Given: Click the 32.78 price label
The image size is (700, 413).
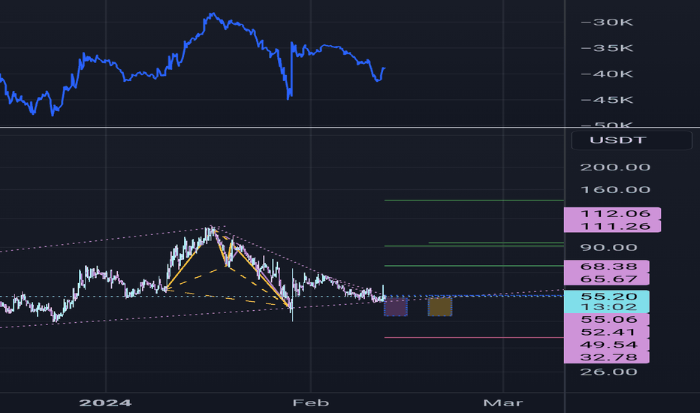Looking at the screenshot, I should [x=607, y=357].
